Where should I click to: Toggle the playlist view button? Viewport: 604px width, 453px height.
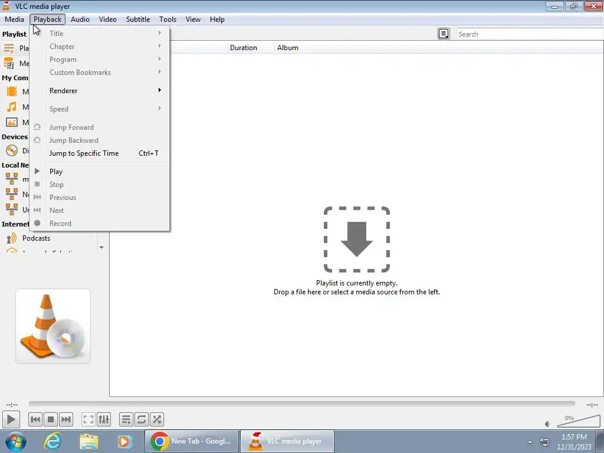pos(126,419)
